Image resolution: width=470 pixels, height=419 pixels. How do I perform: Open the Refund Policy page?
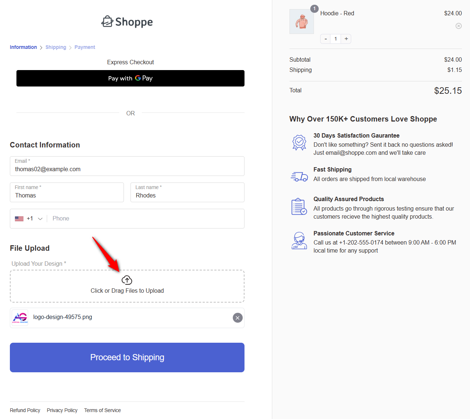point(25,410)
